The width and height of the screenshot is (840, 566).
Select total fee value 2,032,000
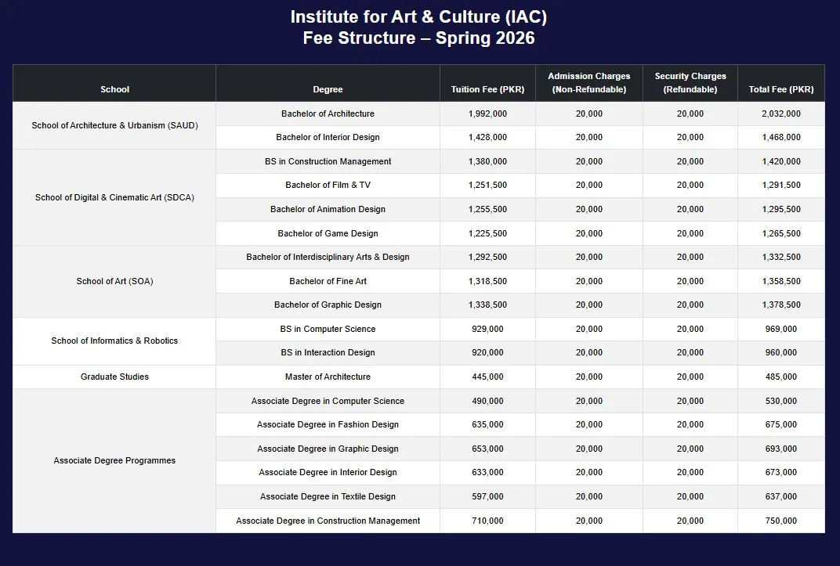(781, 114)
